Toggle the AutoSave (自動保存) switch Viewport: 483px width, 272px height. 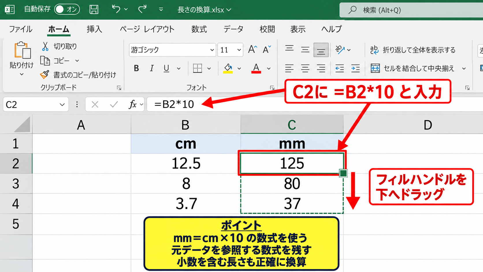67,10
